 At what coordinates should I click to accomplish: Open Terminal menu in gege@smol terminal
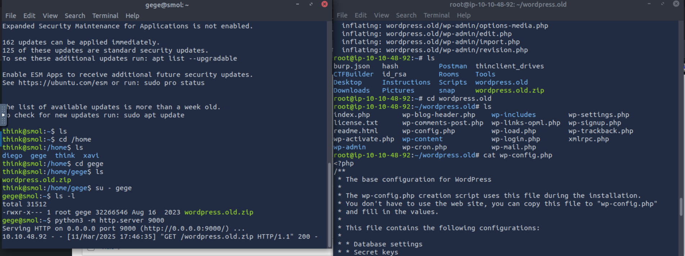pyautogui.click(x=105, y=16)
